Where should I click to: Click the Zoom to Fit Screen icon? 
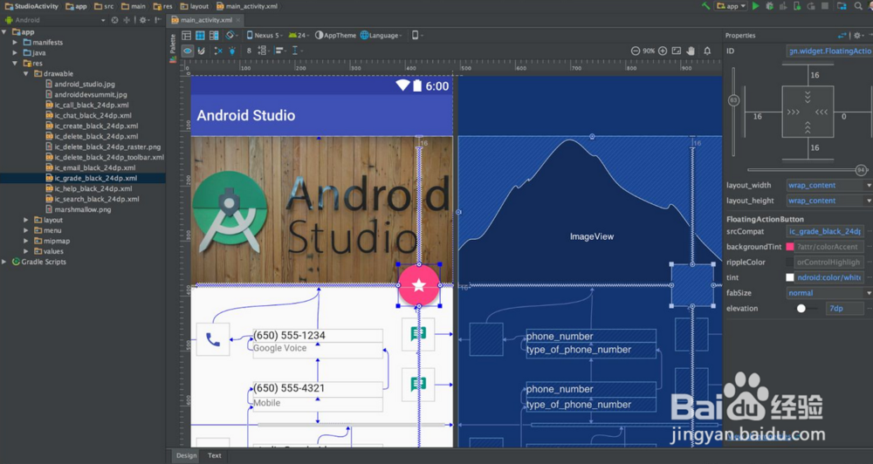[677, 51]
